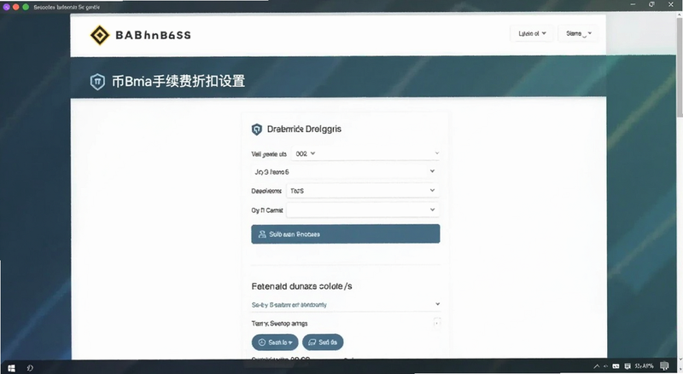Click the car-like icon inside the Sud da button
683x374 pixels.
[312, 342]
